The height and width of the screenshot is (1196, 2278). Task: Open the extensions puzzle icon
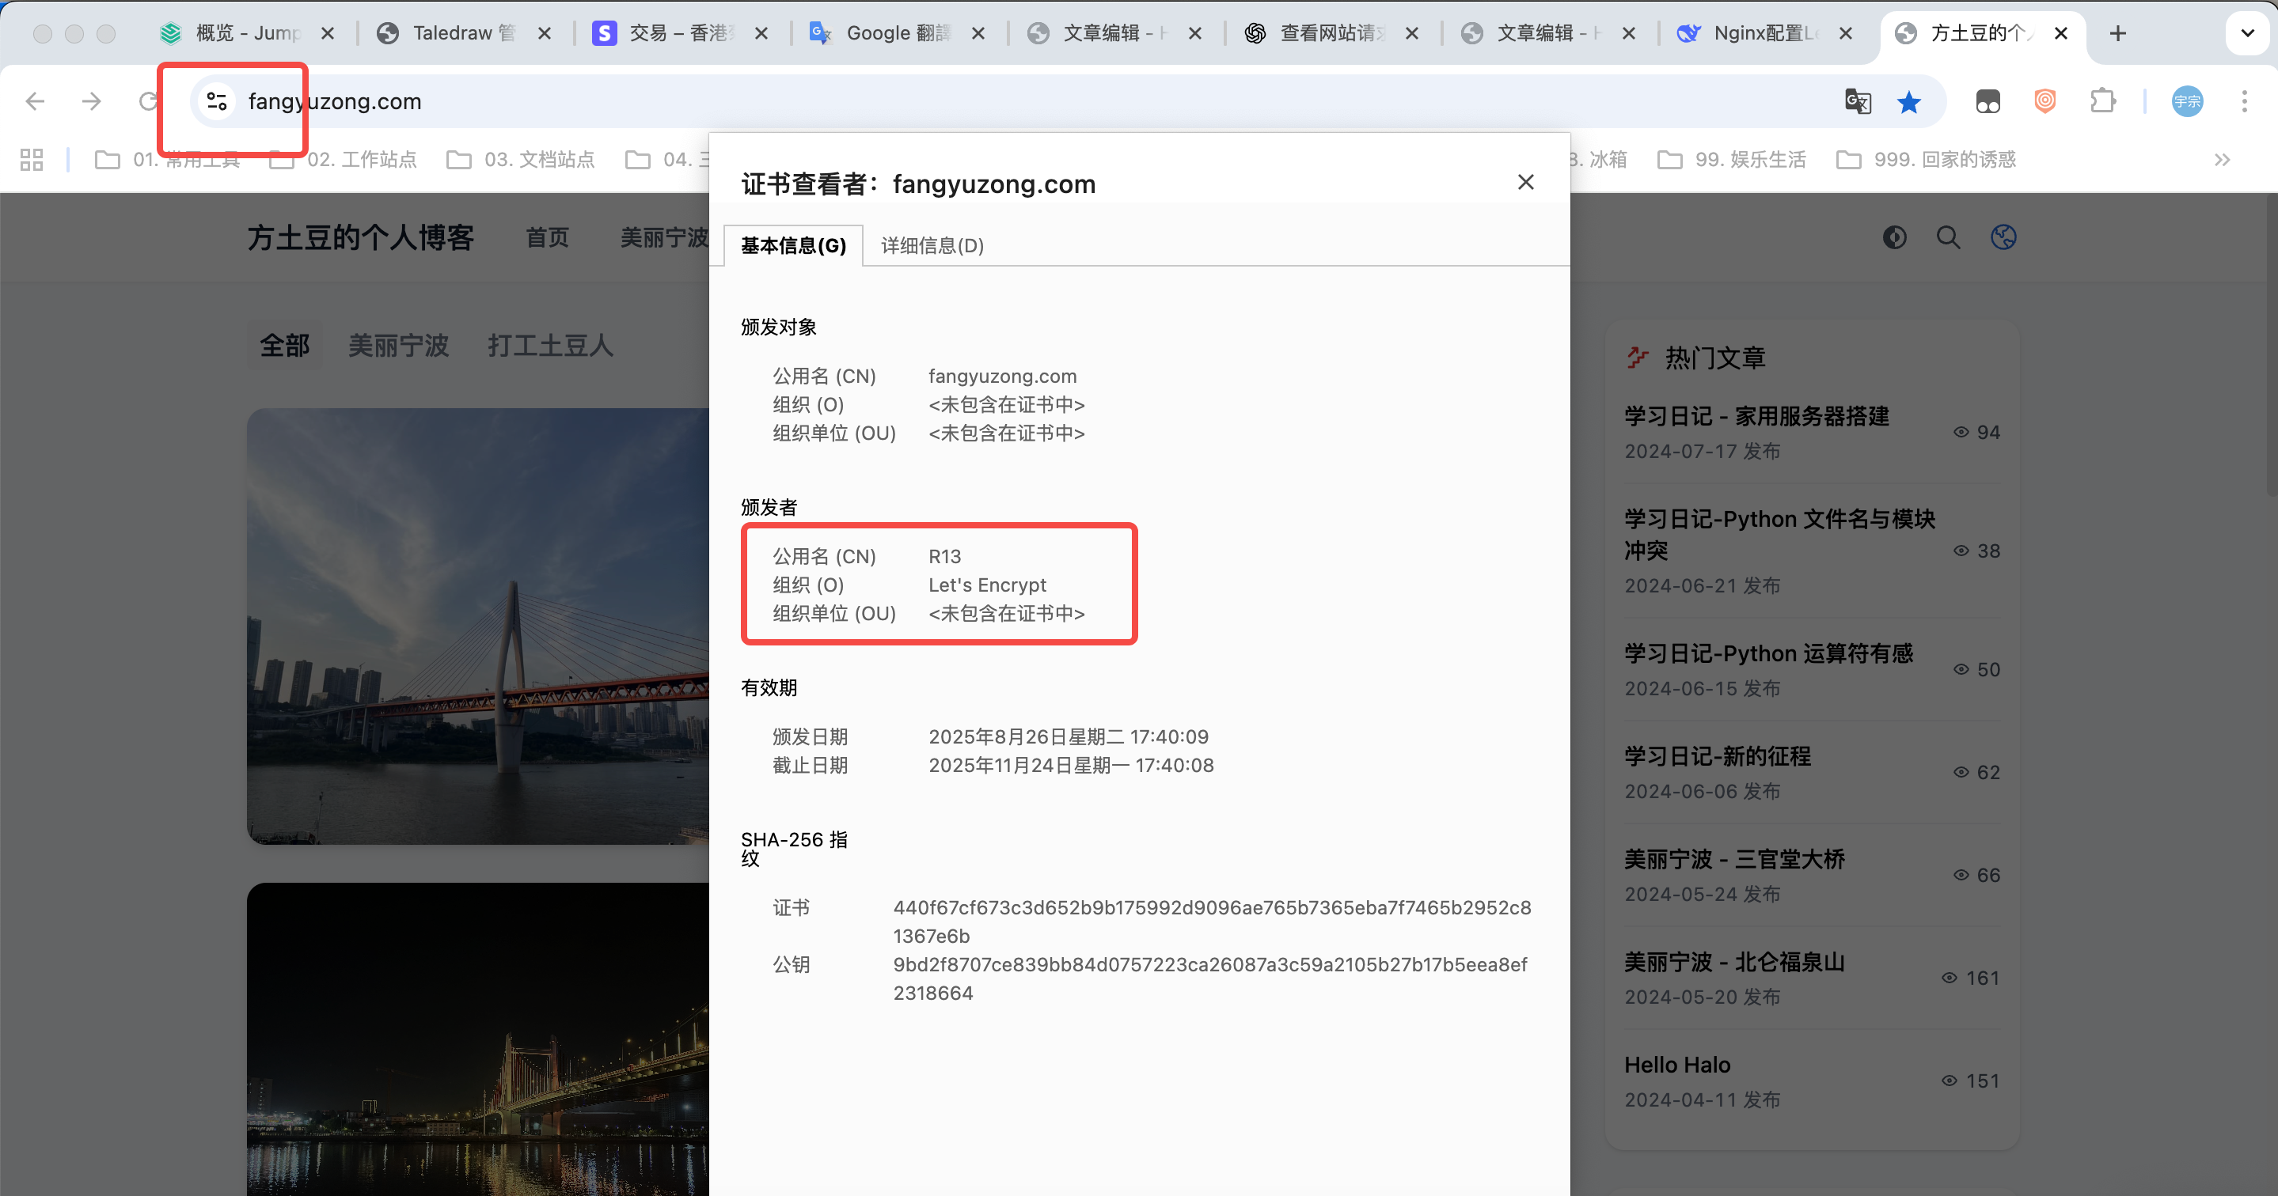2103,102
